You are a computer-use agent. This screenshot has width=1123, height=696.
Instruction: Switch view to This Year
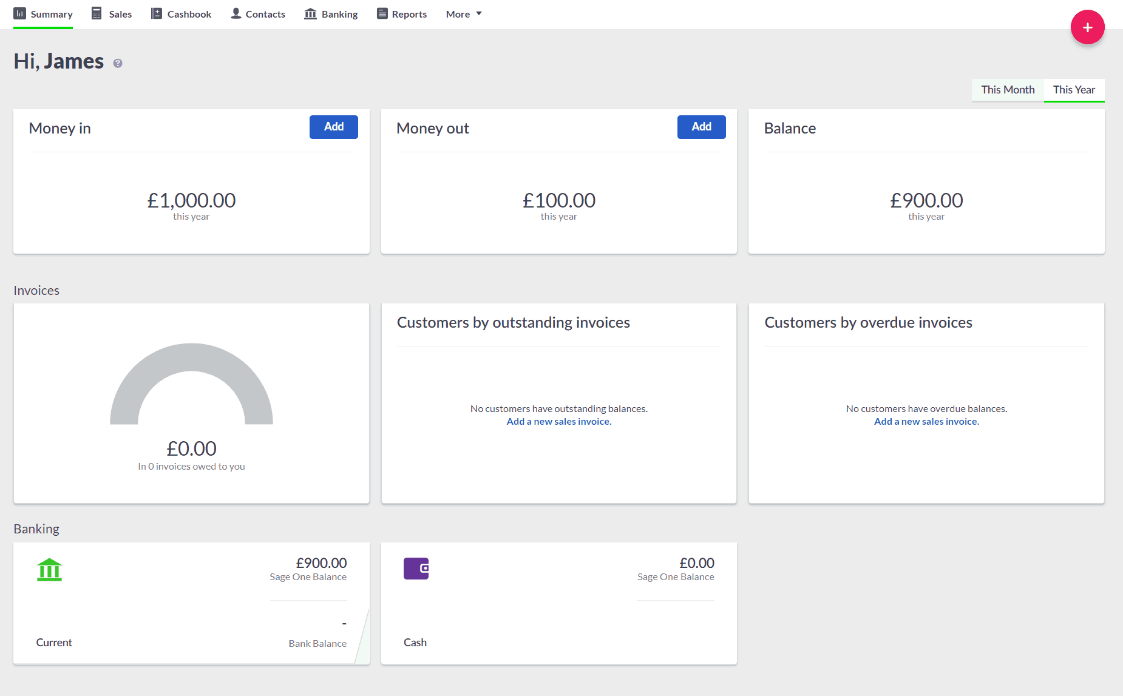[1073, 90]
